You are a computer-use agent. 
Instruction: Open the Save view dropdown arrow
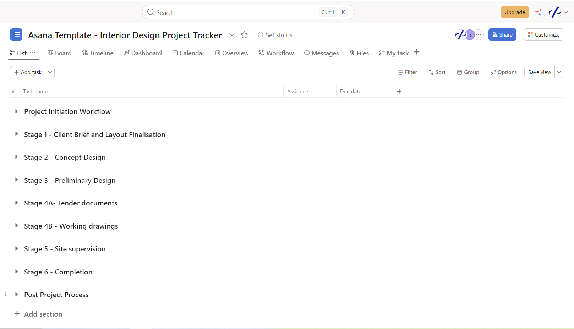559,72
